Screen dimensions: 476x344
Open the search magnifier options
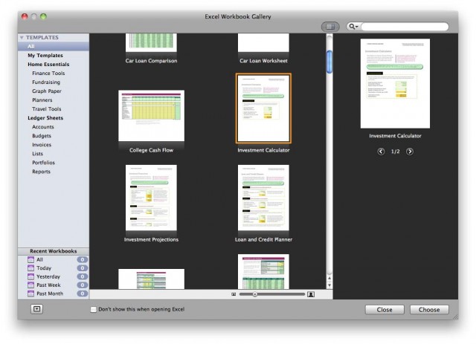click(x=353, y=27)
